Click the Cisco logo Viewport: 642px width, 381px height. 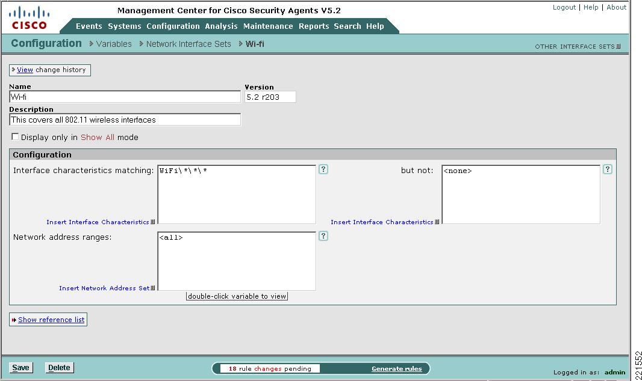pyautogui.click(x=29, y=19)
